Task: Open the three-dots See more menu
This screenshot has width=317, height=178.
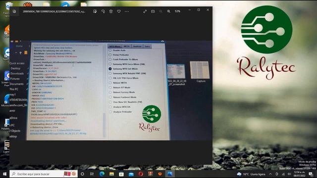Action: click(127, 11)
